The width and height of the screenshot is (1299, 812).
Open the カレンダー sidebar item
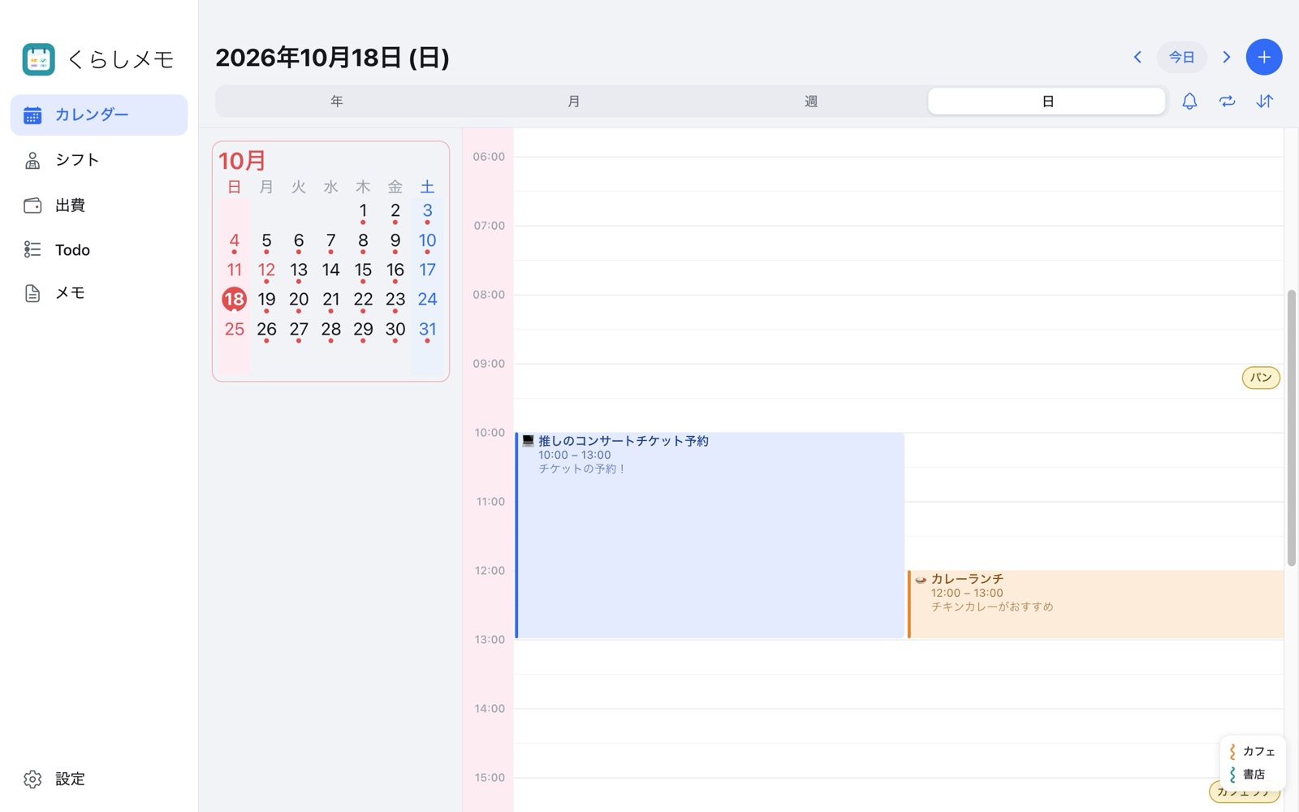tap(99, 114)
